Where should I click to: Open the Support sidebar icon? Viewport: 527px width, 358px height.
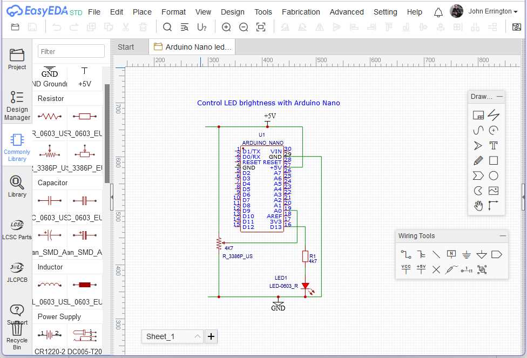(x=17, y=315)
